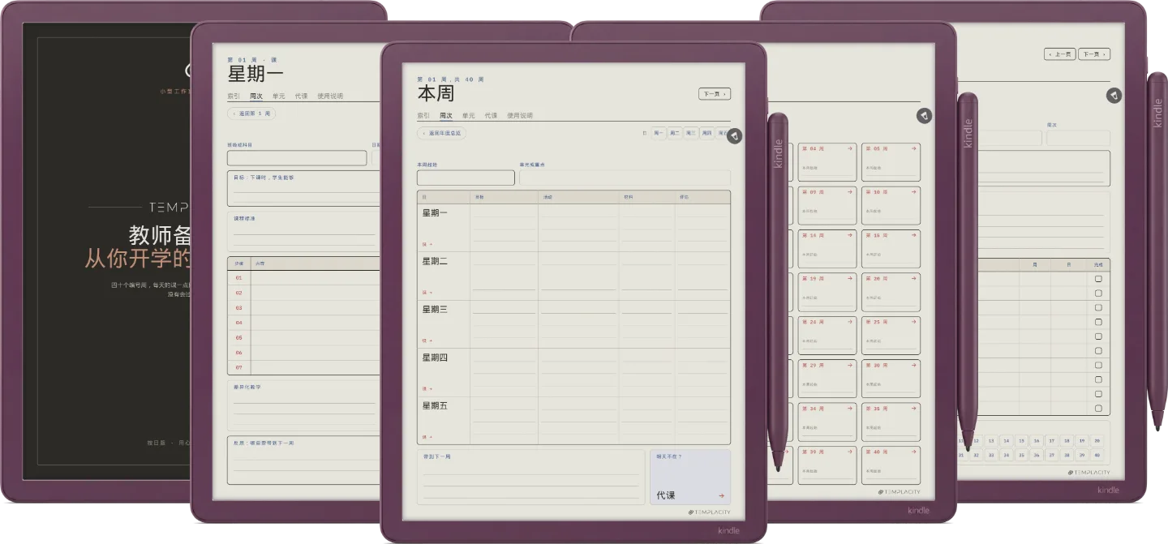Select 周次 tab on the 本周 page
The width and height of the screenshot is (1168, 544).
[446, 115]
